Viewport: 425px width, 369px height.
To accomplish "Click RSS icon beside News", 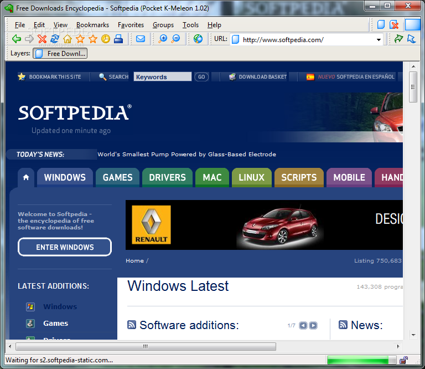I will (343, 325).
